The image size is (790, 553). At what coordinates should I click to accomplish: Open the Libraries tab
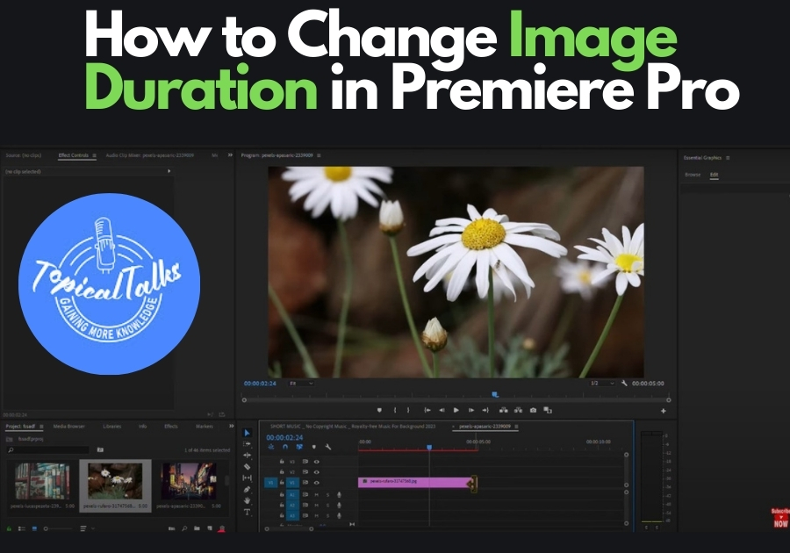click(x=111, y=426)
